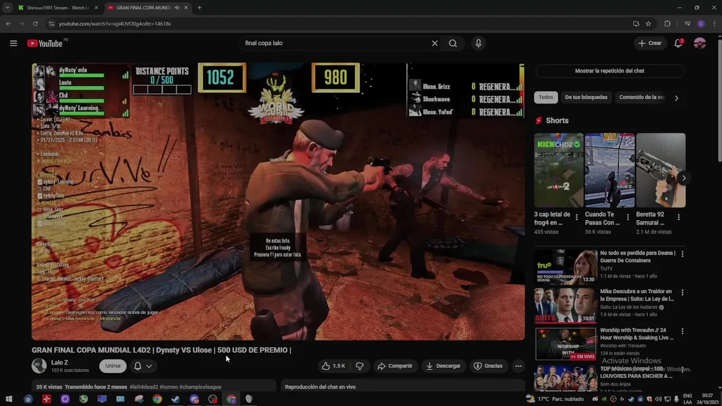Open the Windows Start menu
The height and width of the screenshot is (406, 722).
(9, 399)
